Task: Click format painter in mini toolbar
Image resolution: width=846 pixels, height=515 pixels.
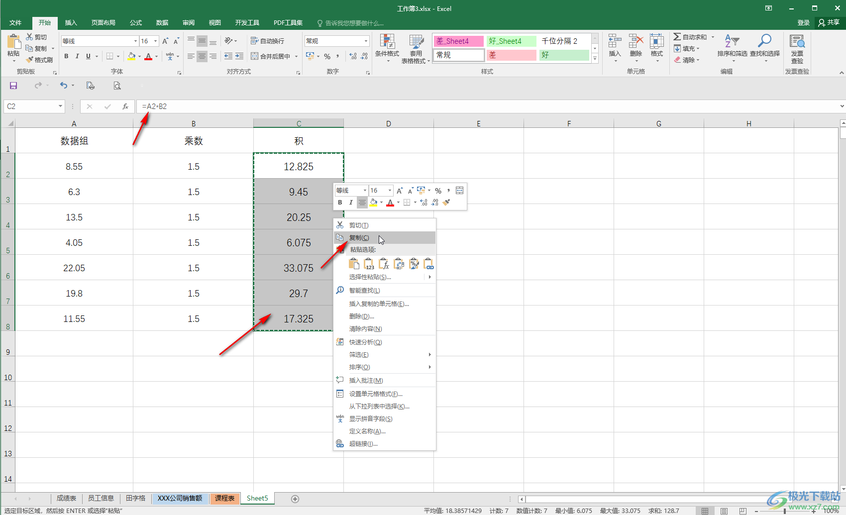Action: pyautogui.click(x=446, y=203)
